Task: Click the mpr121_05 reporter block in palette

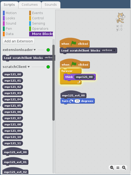Action: point(13,106)
